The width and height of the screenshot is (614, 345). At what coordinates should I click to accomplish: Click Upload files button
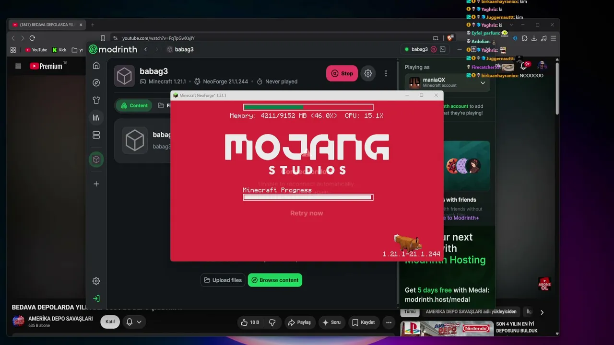click(x=223, y=280)
